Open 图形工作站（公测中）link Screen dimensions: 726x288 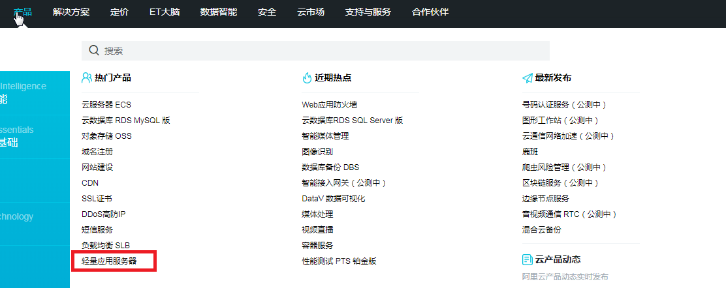pos(561,121)
